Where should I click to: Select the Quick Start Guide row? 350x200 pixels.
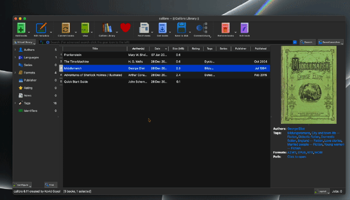(165, 81)
